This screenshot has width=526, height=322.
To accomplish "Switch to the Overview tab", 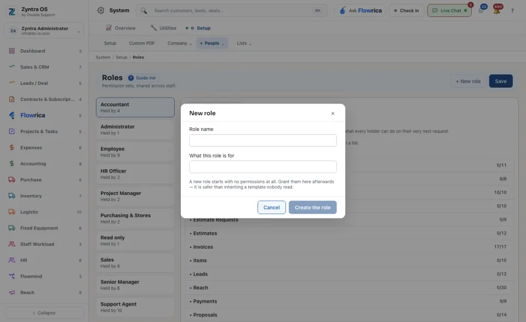I will [121, 28].
